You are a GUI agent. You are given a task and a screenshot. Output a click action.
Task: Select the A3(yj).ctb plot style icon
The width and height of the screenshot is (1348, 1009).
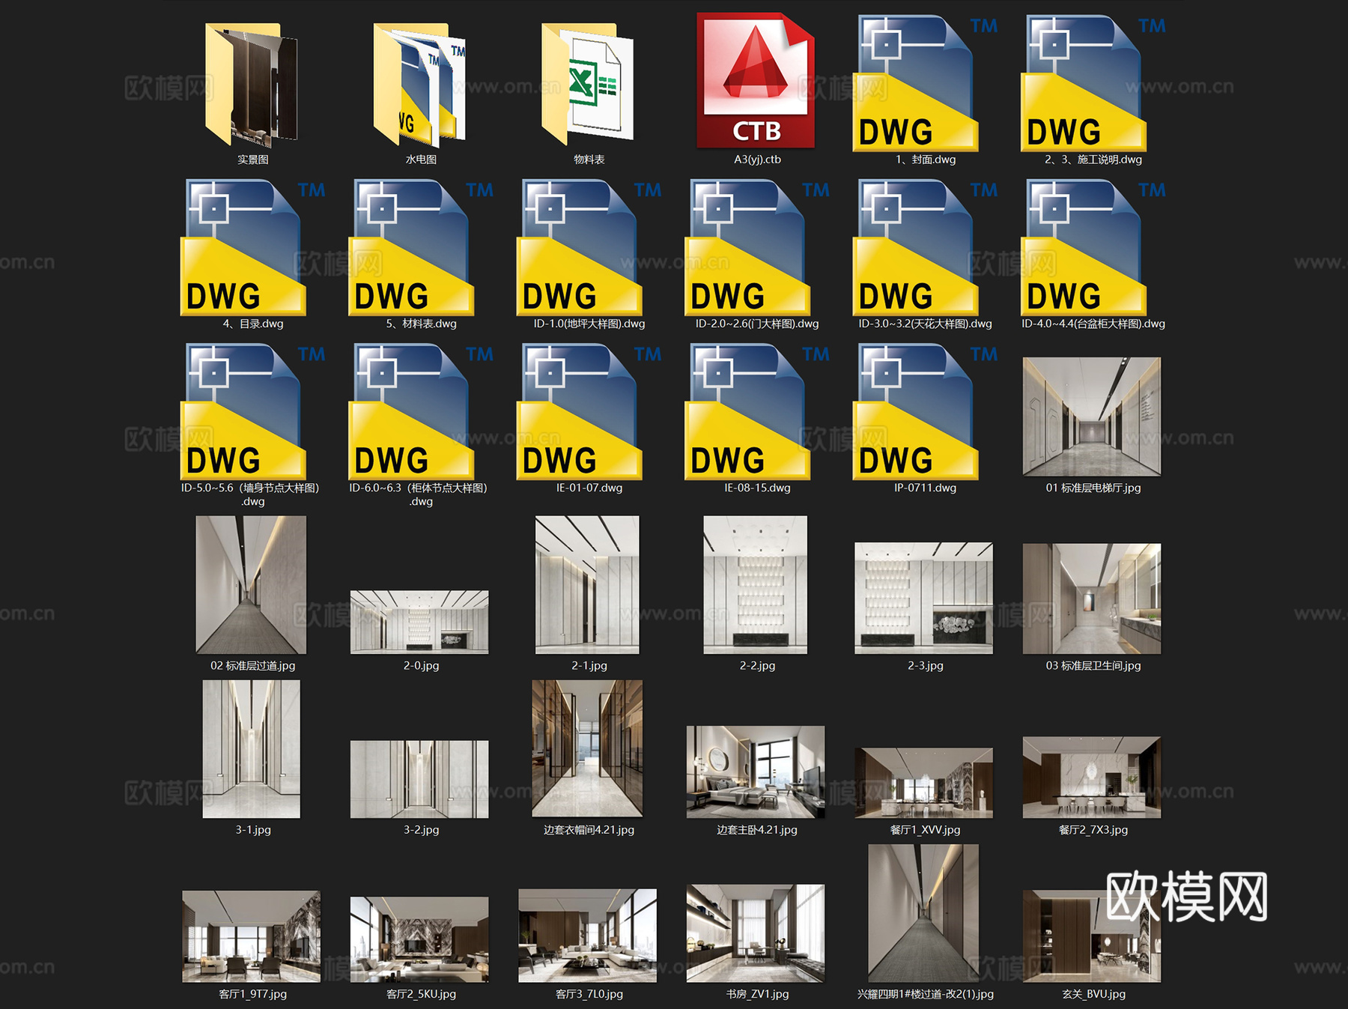(x=756, y=80)
